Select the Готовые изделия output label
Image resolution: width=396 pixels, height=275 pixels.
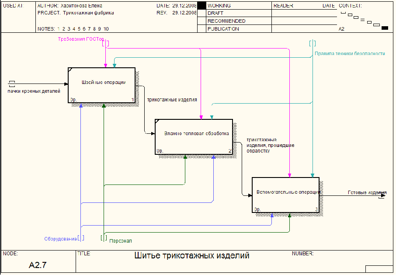pos(367,192)
